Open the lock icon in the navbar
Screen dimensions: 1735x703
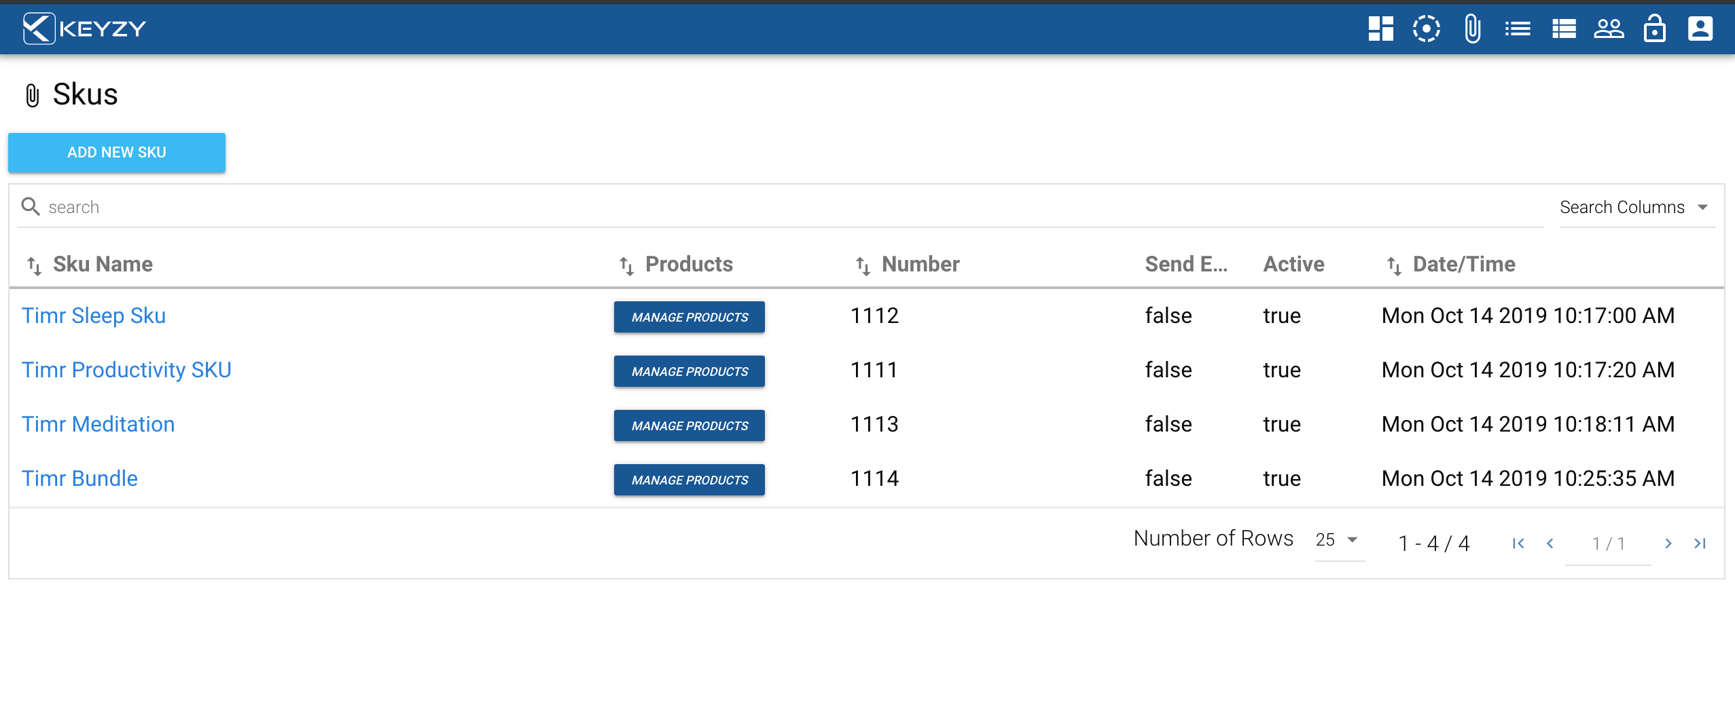[1656, 28]
